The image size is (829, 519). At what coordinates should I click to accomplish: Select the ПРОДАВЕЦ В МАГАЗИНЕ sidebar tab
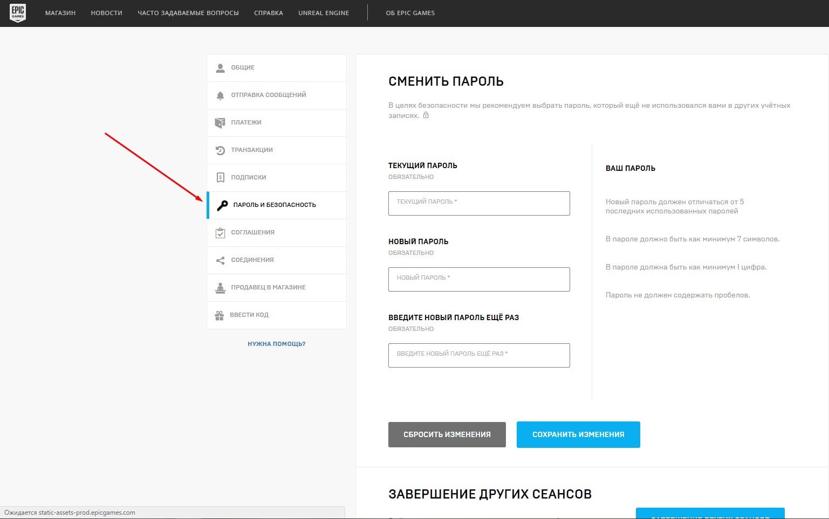[277, 288]
